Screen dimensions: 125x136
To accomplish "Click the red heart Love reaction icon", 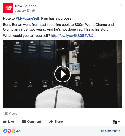I will coord(9,131).
